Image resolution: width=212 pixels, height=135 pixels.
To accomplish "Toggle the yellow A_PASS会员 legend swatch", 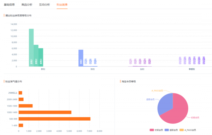I will [x=182, y=130].
